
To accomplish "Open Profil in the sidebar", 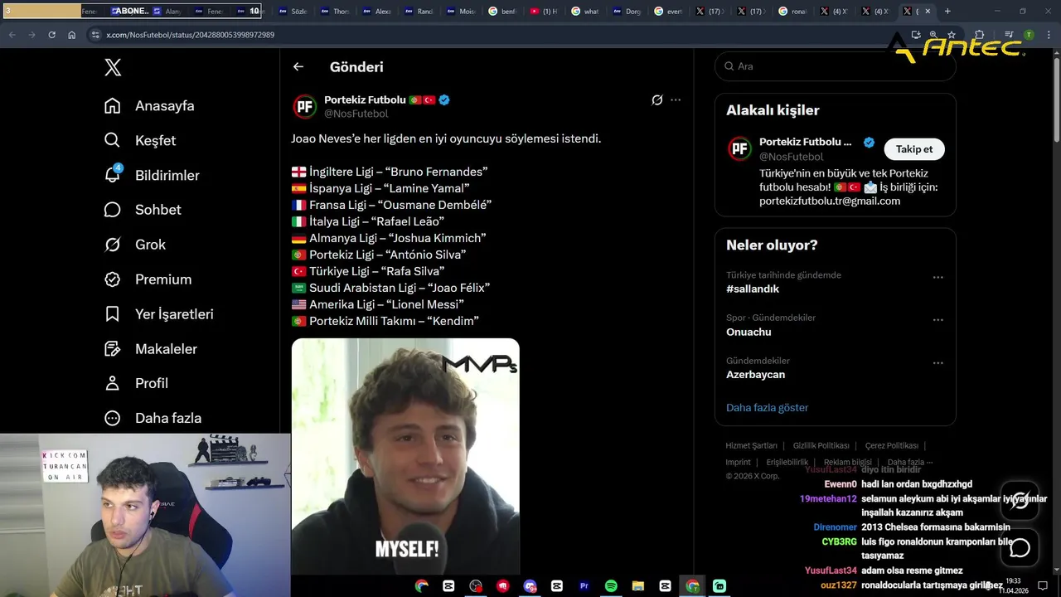I will click(136, 383).
